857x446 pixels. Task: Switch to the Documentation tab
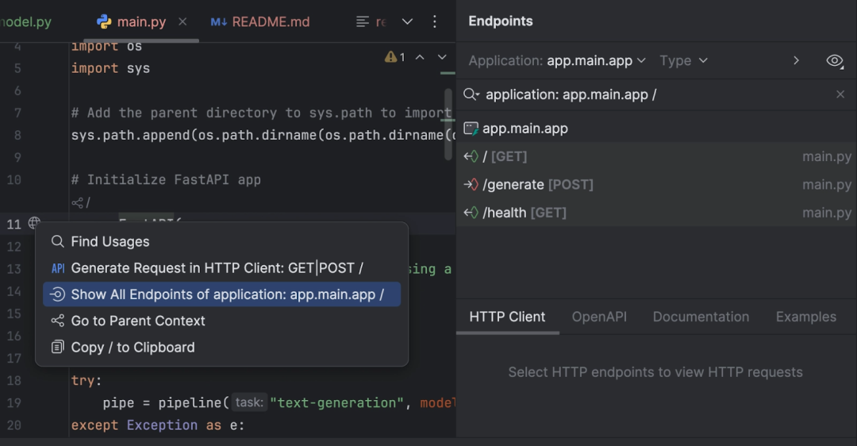pos(701,317)
